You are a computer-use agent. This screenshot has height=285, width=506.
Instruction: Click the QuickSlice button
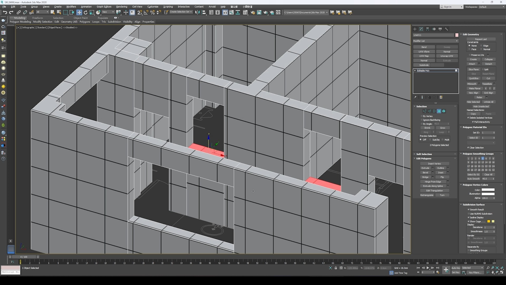pos(474,78)
